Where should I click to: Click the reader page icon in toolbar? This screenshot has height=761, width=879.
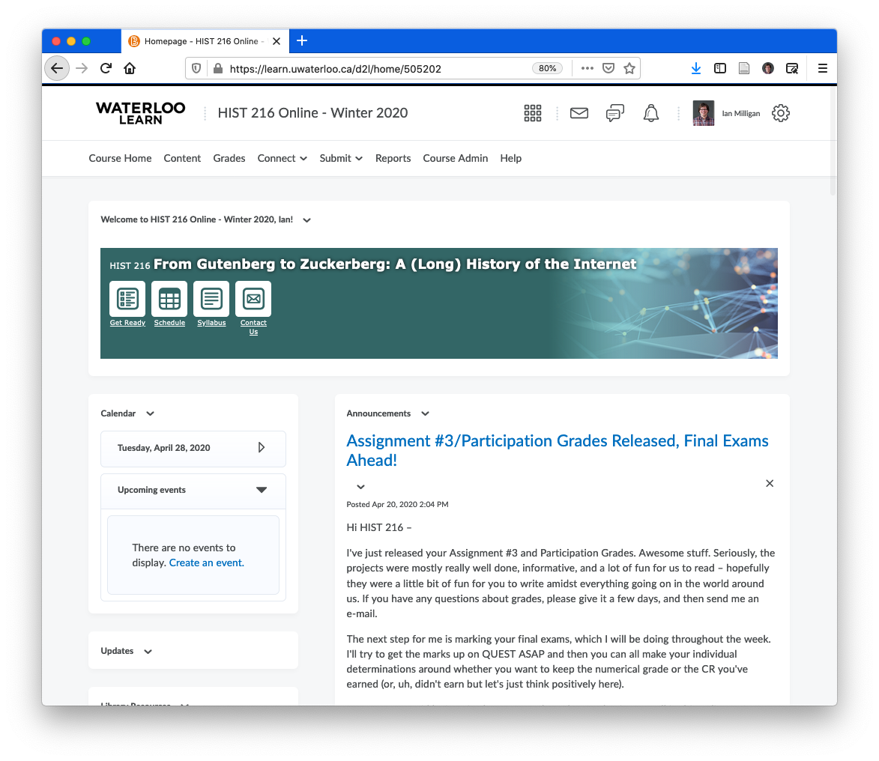point(744,68)
